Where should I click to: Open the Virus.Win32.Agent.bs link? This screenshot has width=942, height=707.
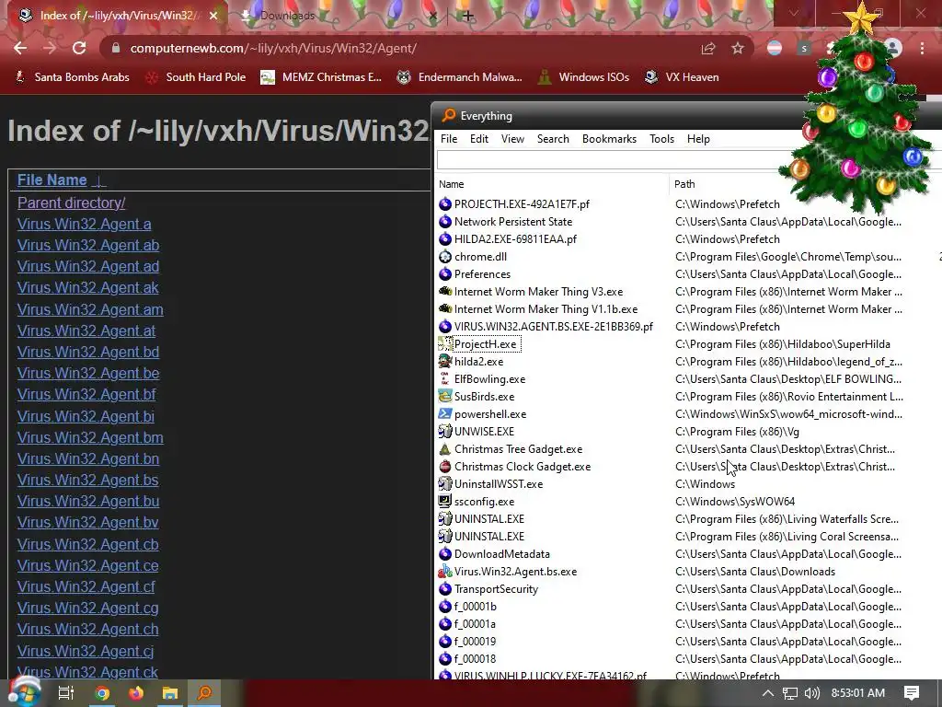coord(87,480)
